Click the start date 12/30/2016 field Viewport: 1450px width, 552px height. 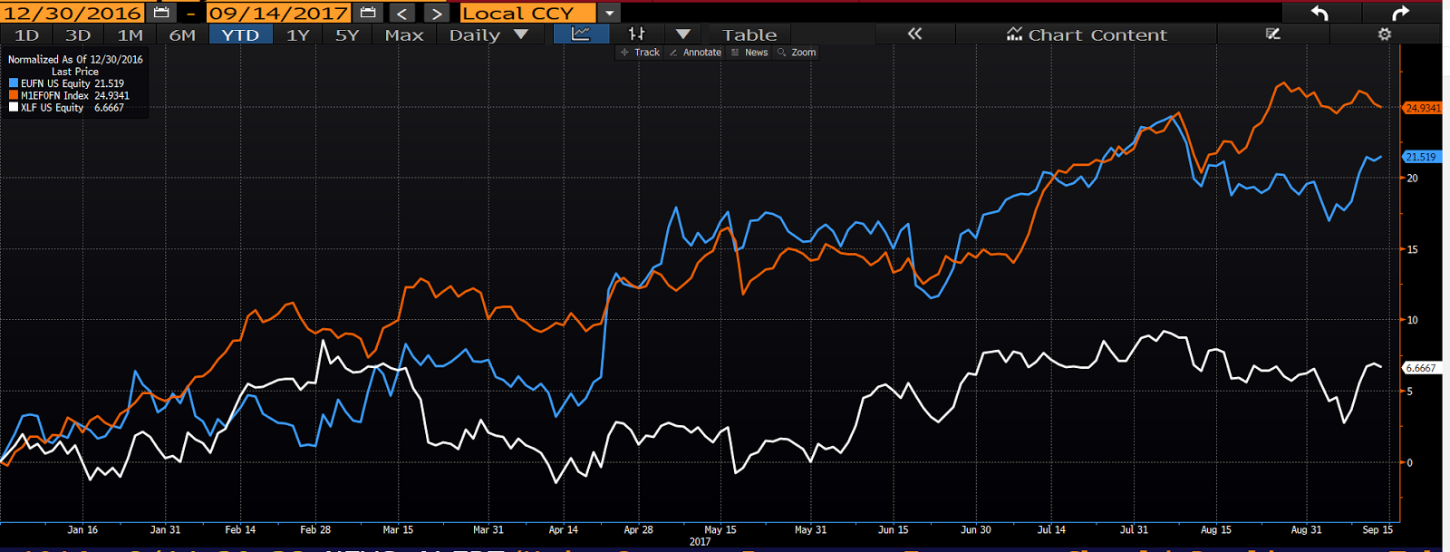point(73,13)
